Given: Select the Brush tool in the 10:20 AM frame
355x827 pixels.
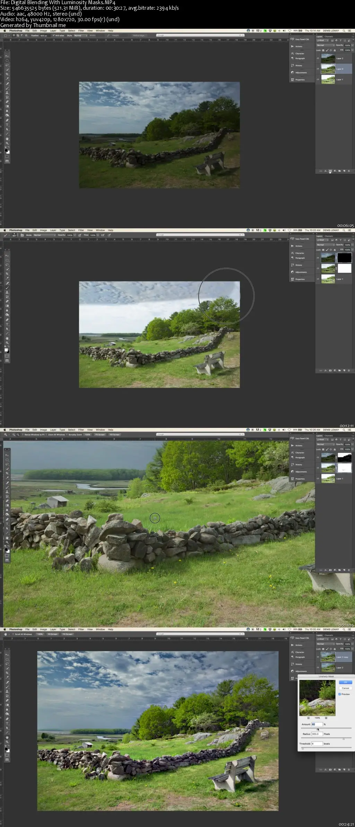Looking at the screenshot, I should click(7, 288).
